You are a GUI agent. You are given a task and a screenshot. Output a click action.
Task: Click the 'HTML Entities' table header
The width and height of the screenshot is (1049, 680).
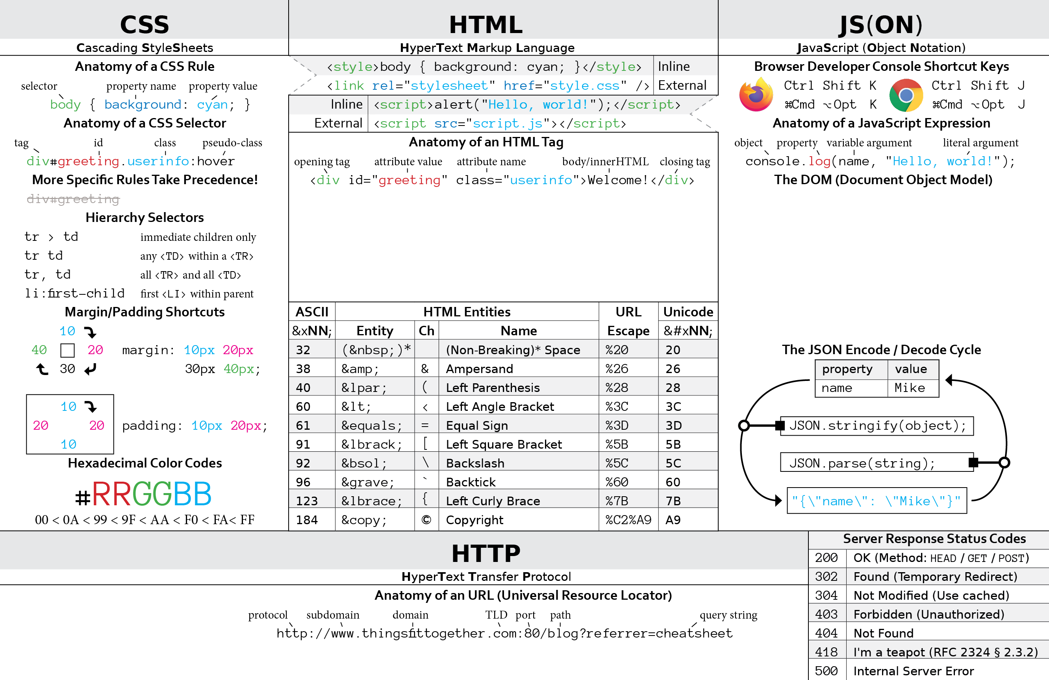pos(467,312)
